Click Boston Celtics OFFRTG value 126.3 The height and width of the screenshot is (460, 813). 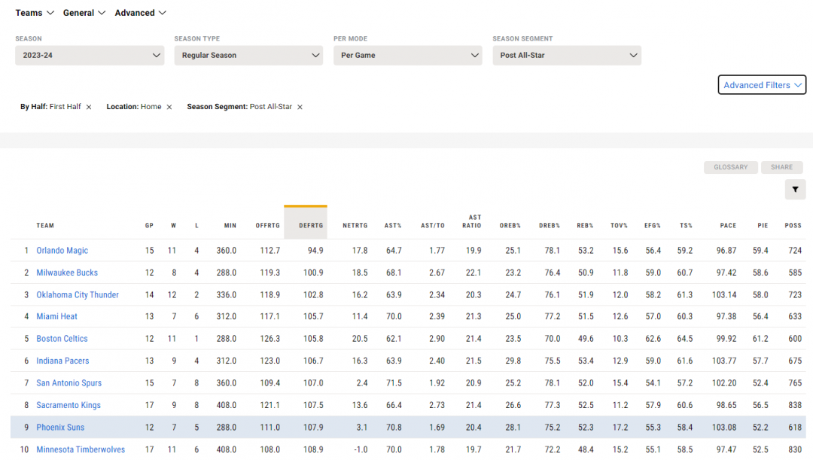(x=269, y=339)
